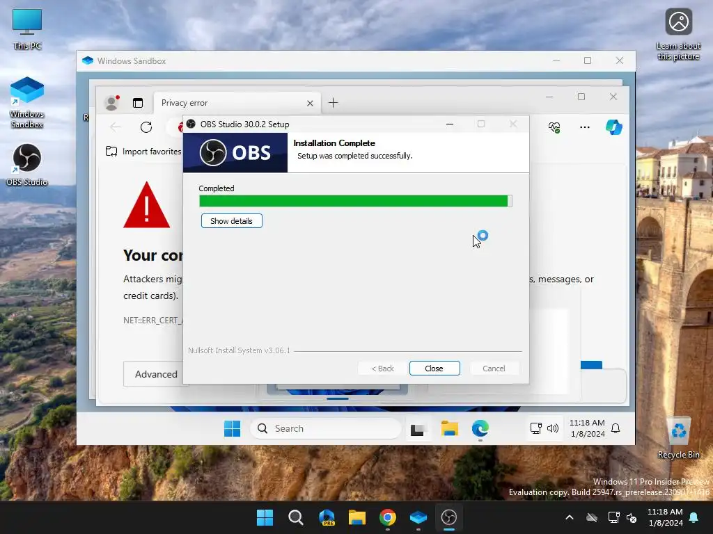Switch to OBS Studio taskbar icon
The width and height of the screenshot is (713, 534).
point(449,517)
